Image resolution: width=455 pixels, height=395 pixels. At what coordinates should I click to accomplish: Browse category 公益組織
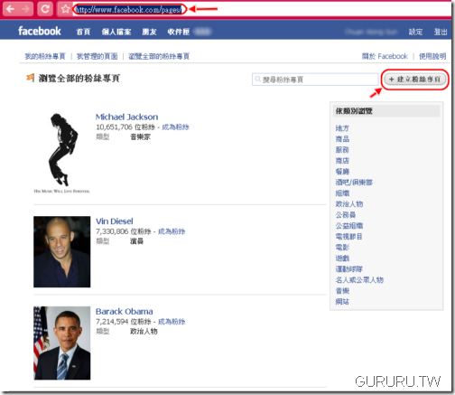pyautogui.click(x=349, y=226)
